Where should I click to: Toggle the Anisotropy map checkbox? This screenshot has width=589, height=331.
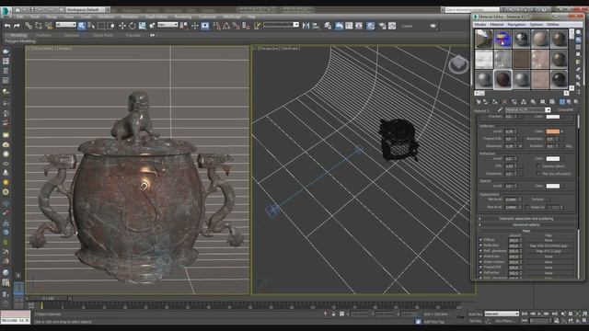pos(480,257)
